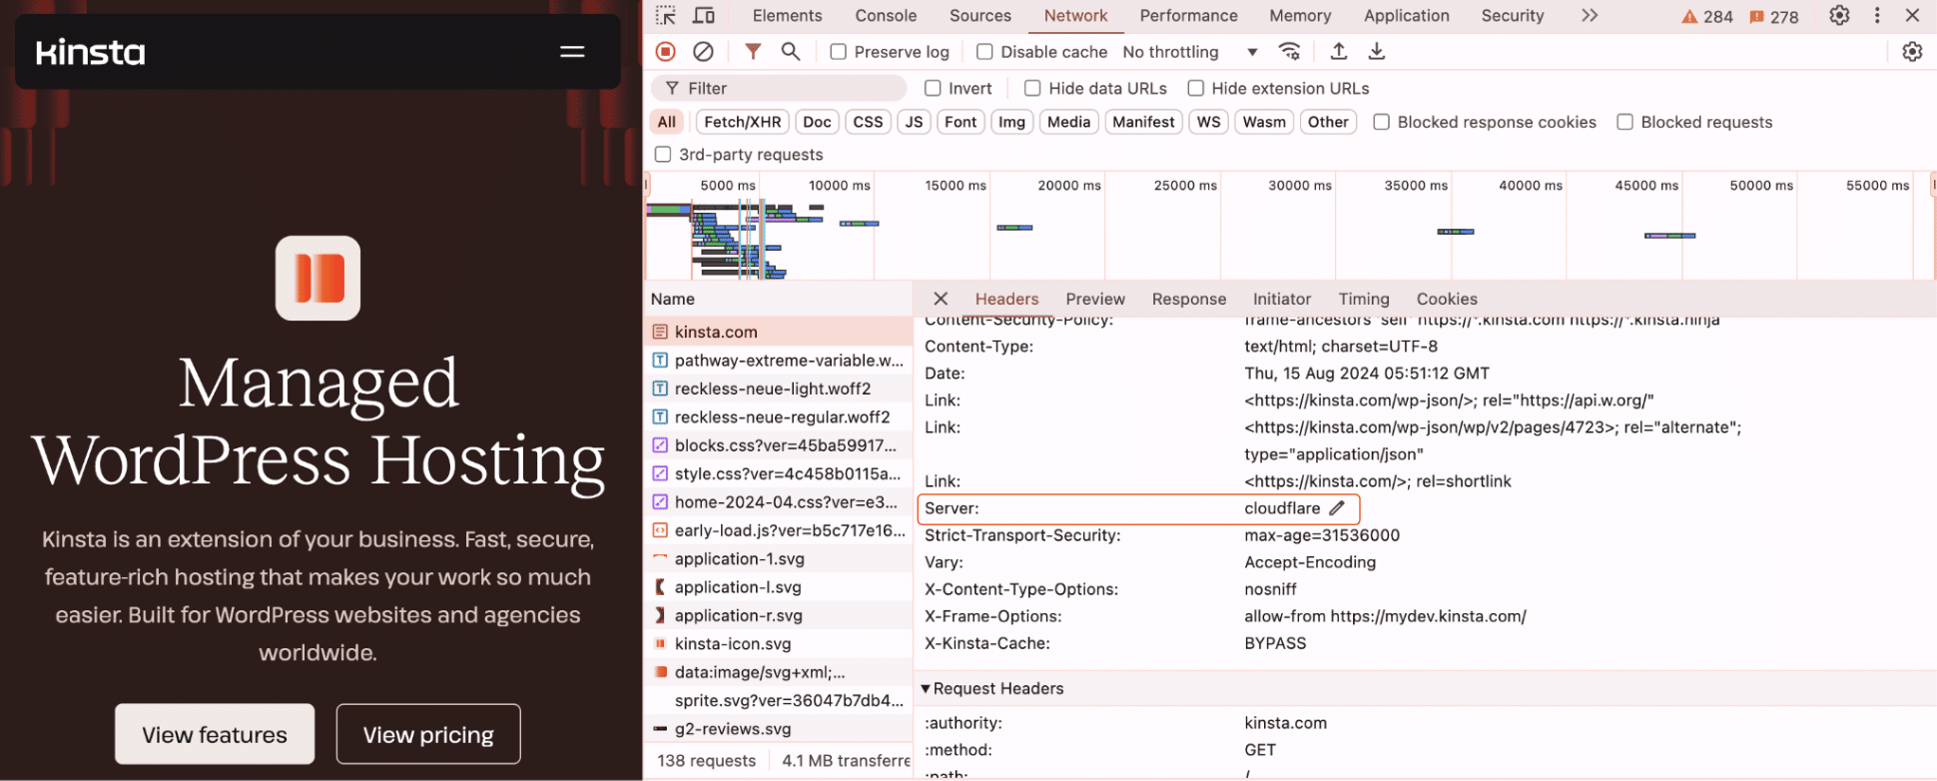Viewport: 1937px width, 781px height.
Task: Toggle the network filter funnel icon
Action: click(x=753, y=51)
